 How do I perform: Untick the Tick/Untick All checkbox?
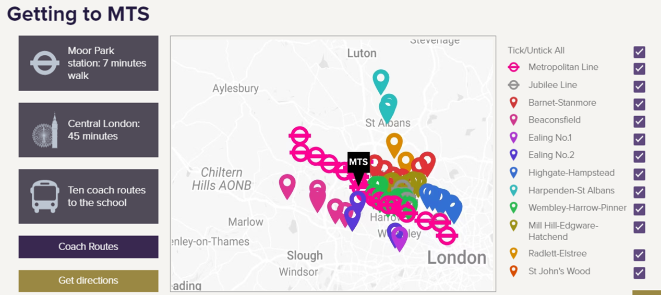[x=639, y=52]
